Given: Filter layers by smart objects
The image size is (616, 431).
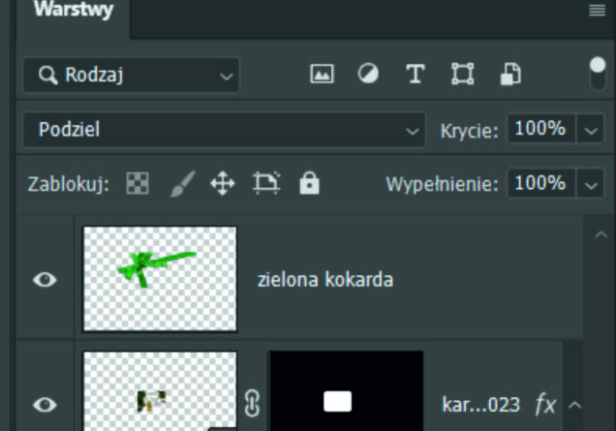Looking at the screenshot, I should tap(510, 74).
